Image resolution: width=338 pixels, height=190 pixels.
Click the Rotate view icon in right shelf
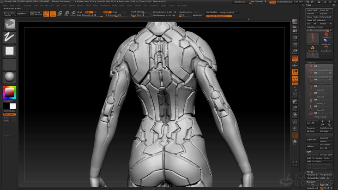click(x=295, y=115)
